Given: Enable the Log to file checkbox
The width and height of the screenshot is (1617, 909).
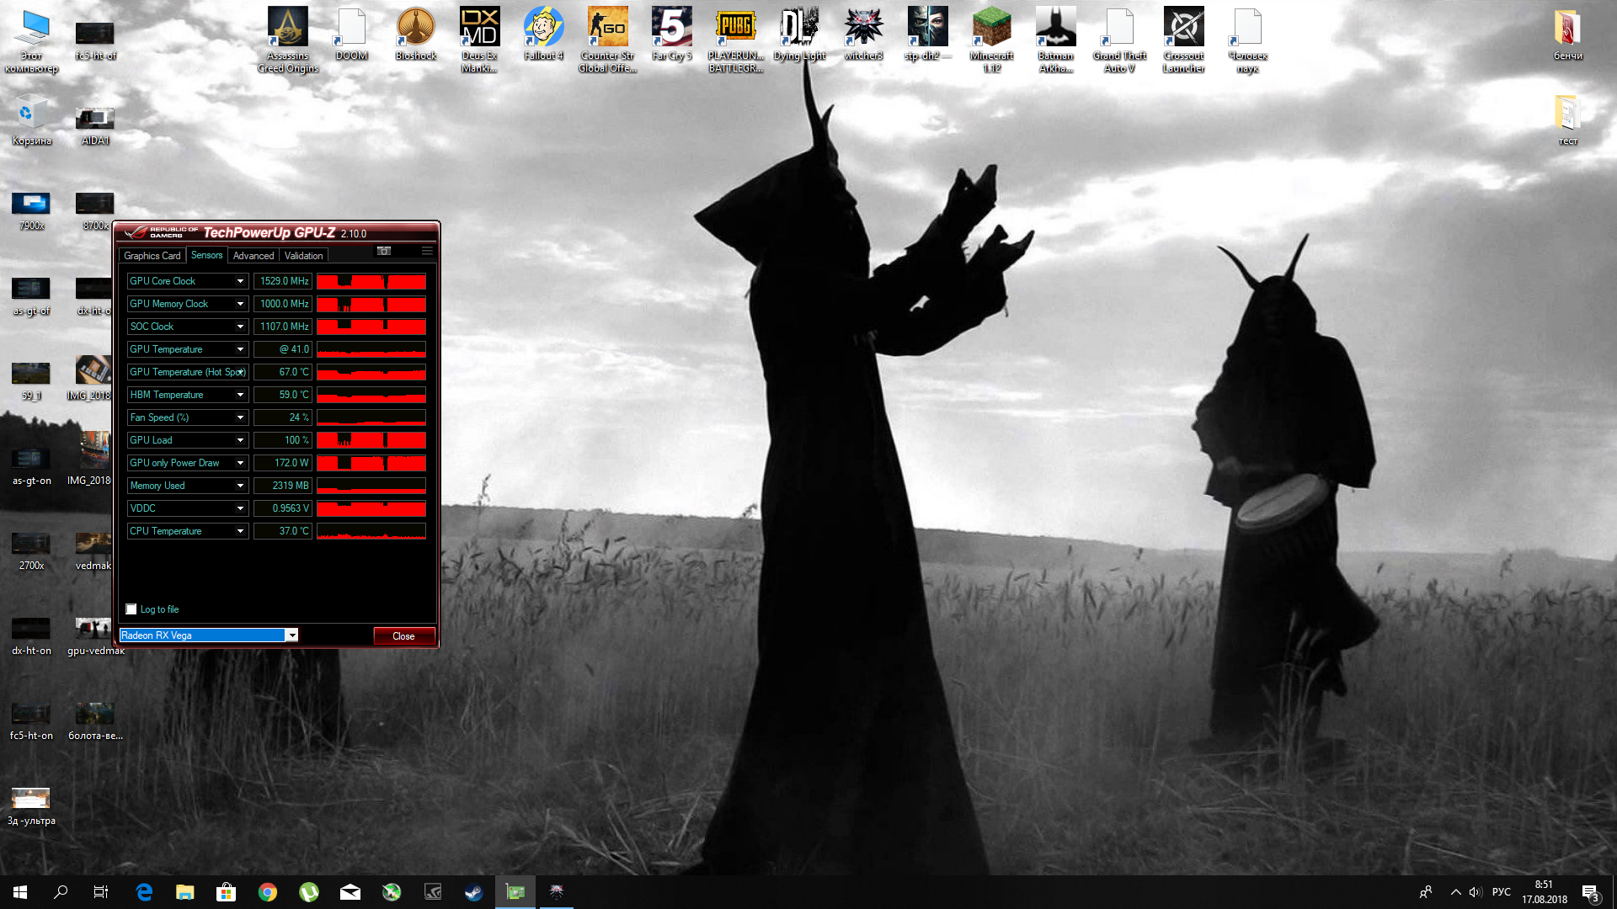Looking at the screenshot, I should click(x=131, y=609).
